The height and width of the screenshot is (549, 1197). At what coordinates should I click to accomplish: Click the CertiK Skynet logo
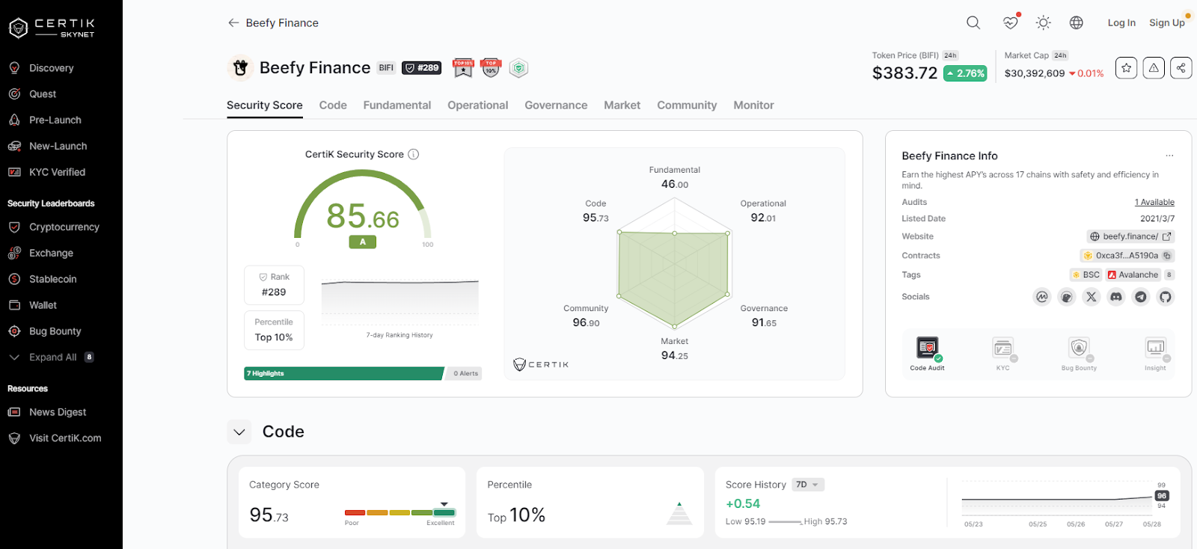pos(52,28)
